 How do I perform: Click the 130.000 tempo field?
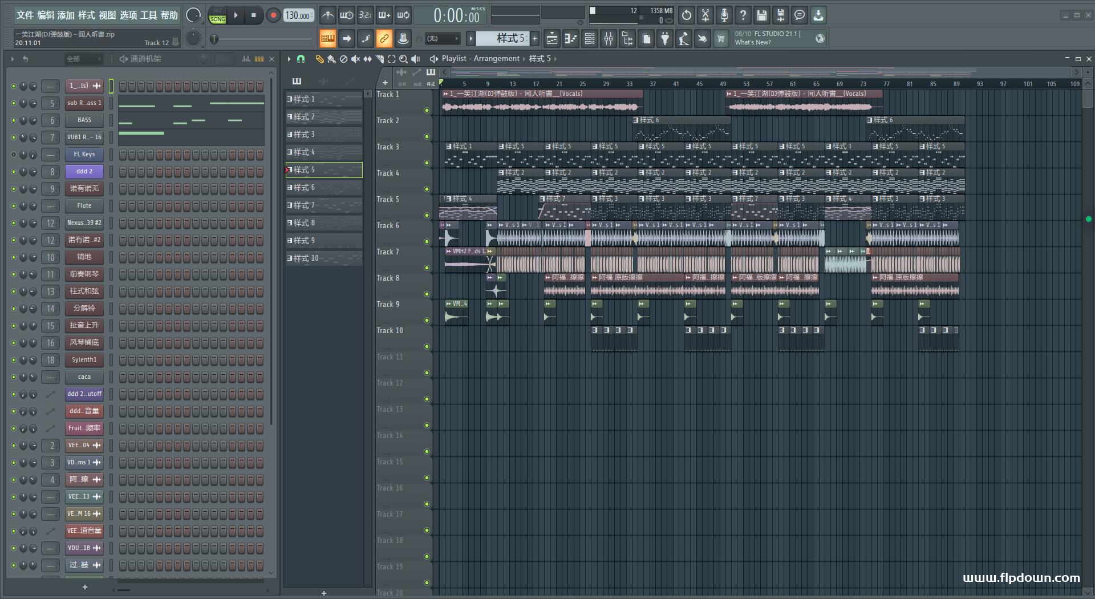click(x=299, y=16)
